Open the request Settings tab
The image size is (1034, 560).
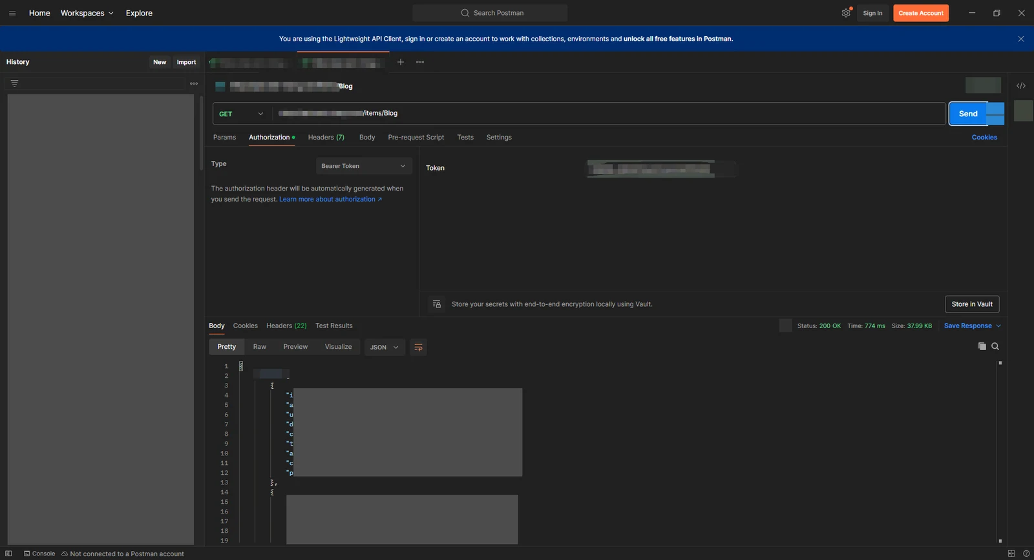(499, 138)
